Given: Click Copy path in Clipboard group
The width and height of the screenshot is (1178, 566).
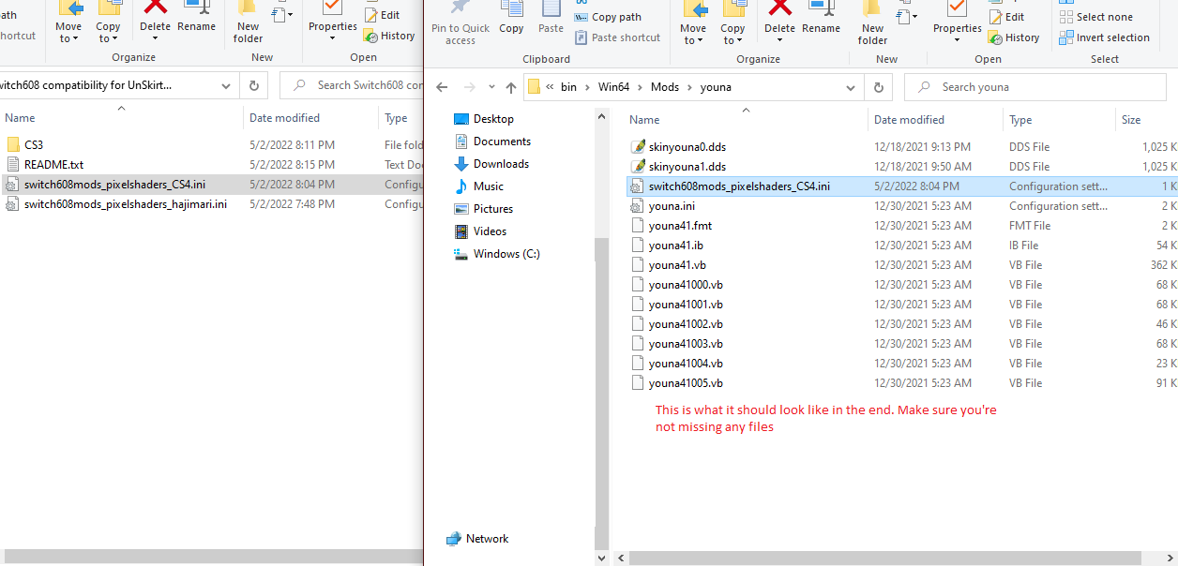Looking at the screenshot, I should (x=608, y=17).
